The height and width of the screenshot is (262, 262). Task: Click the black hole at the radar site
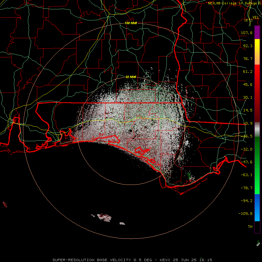click(x=130, y=131)
